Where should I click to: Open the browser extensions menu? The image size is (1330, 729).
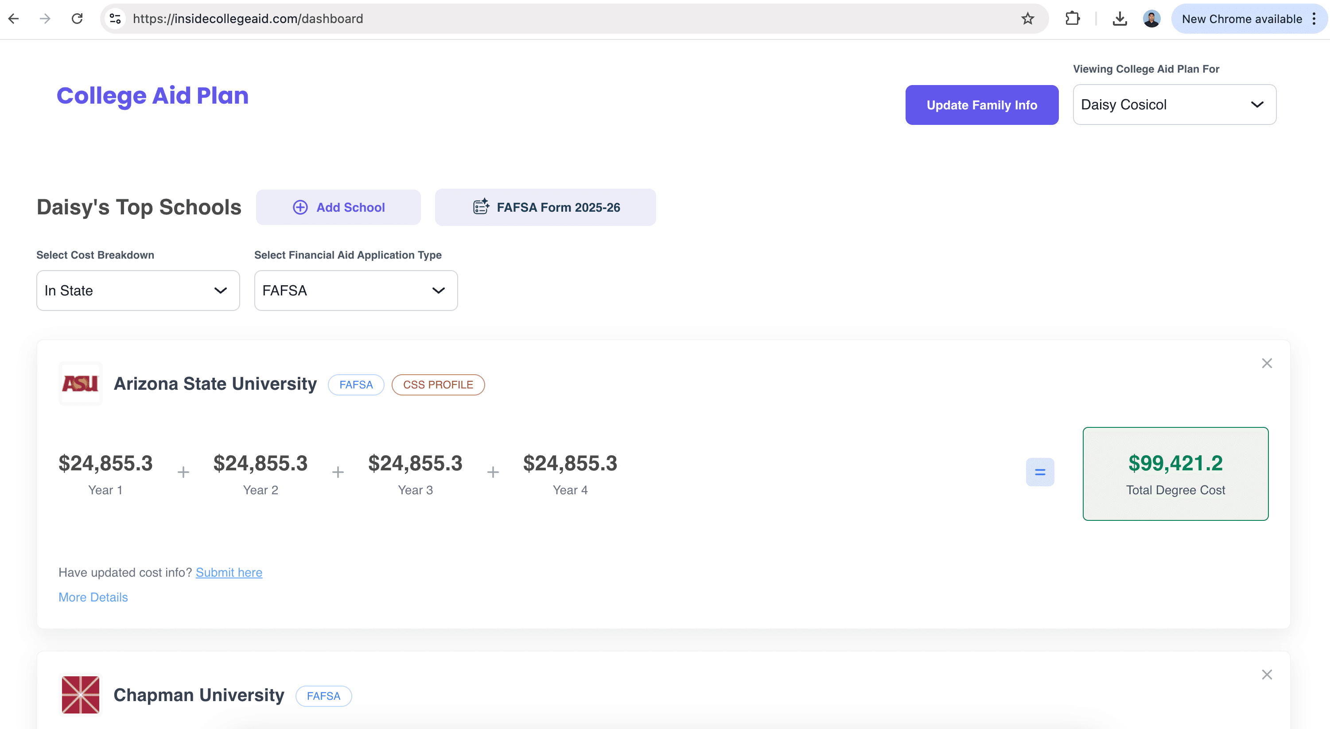[1072, 19]
